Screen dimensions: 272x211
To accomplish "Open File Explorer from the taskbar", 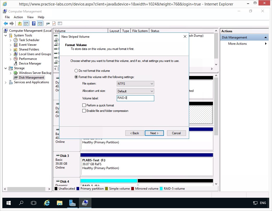I will coord(60,203).
